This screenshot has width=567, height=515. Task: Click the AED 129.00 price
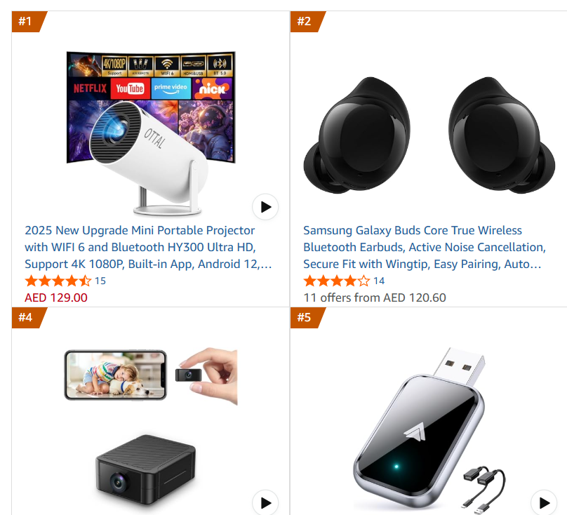click(56, 297)
